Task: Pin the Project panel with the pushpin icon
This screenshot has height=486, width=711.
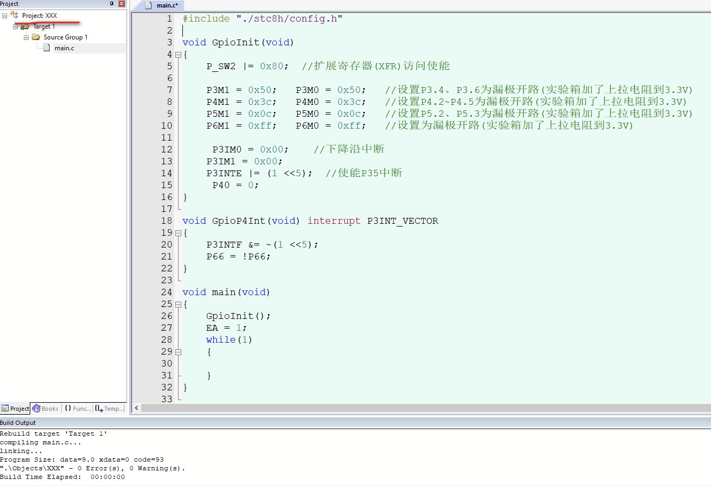Action: click(x=112, y=4)
